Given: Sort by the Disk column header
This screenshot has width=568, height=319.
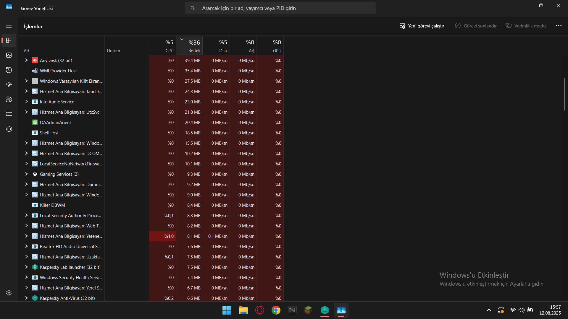Looking at the screenshot, I should click(216, 45).
